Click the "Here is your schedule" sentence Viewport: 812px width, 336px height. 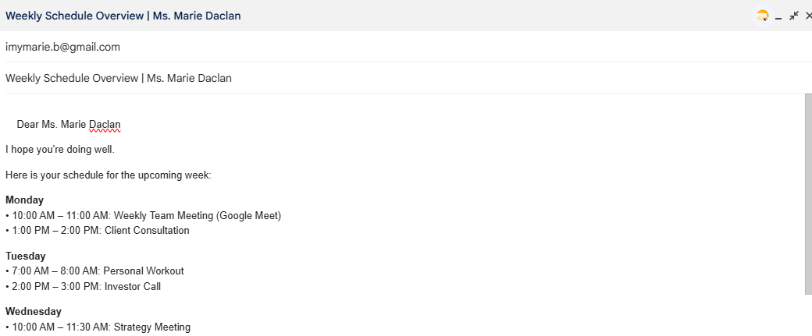(x=108, y=175)
